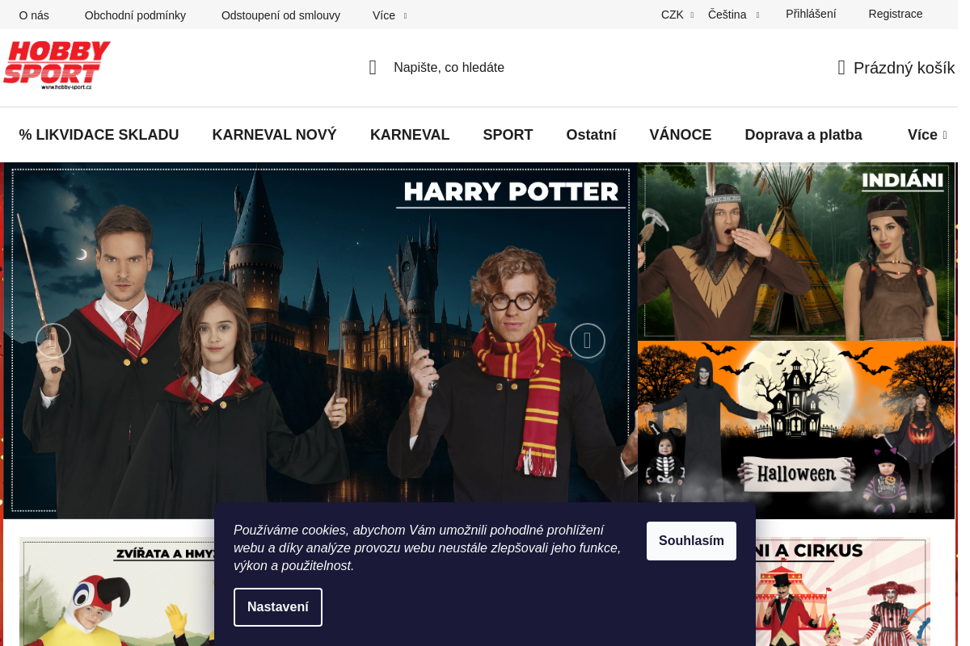
Task: Open the % LIKVIDACE SKLADU menu
Action: [x=99, y=135]
